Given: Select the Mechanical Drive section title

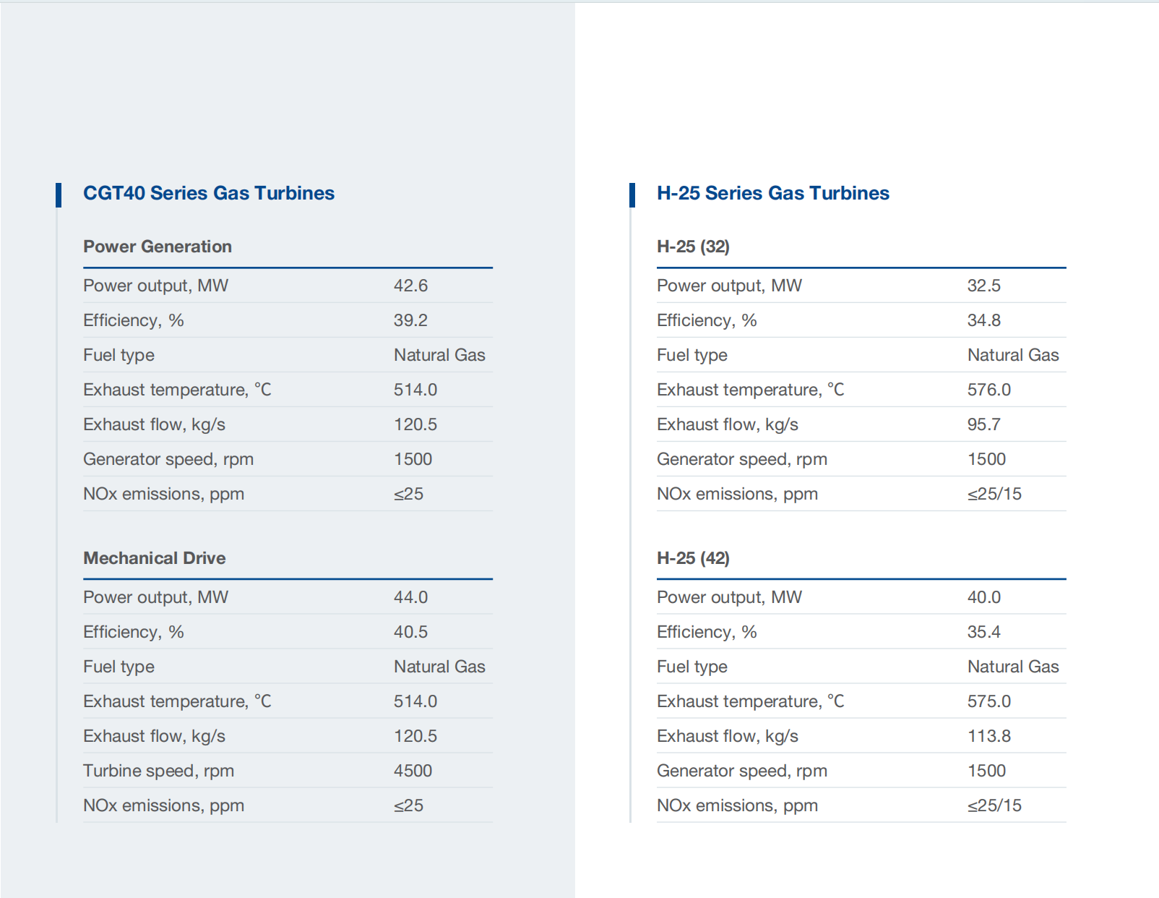Looking at the screenshot, I should [x=155, y=558].
